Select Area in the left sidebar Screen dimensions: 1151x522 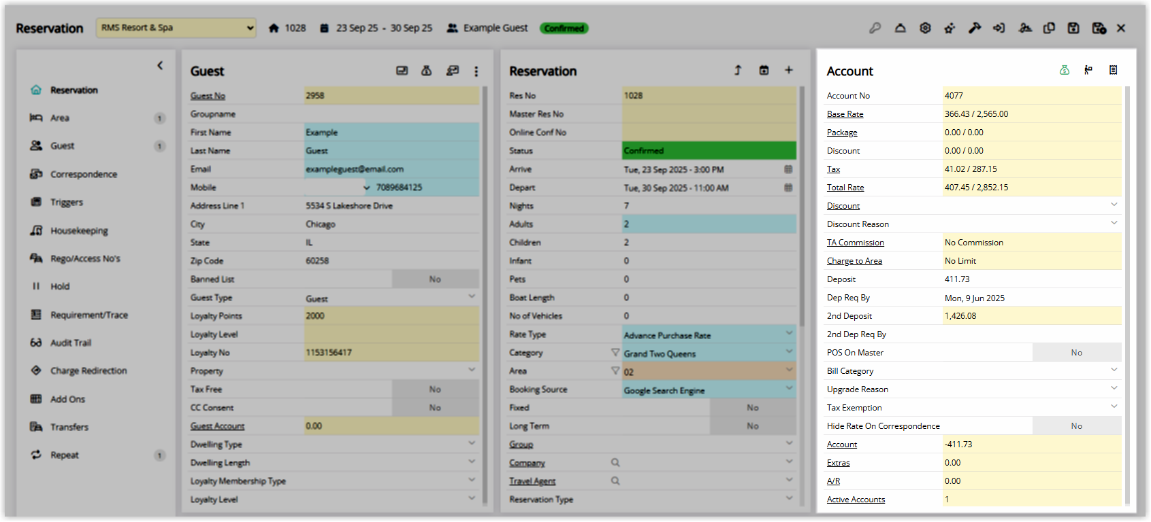coord(60,118)
